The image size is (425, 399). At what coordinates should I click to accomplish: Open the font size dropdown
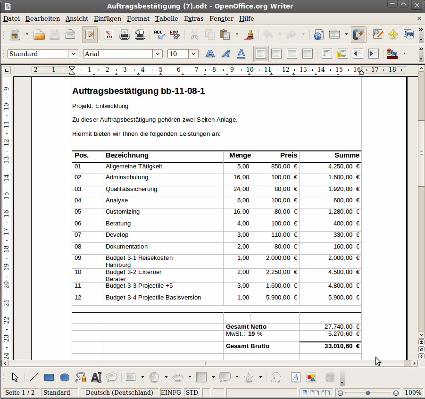[x=193, y=54]
